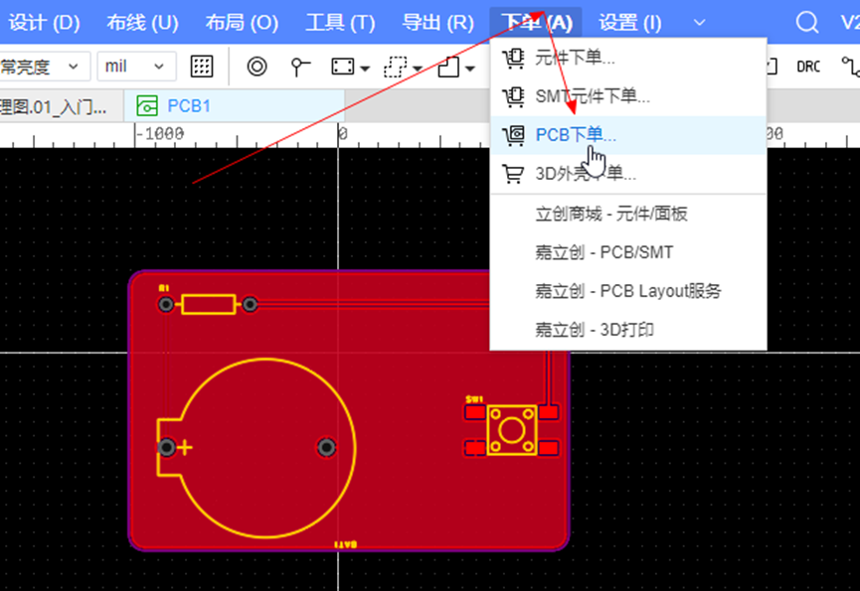860x591 pixels.
Task: Choose 3D外壳下单... from the menu
Action: click(x=628, y=174)
